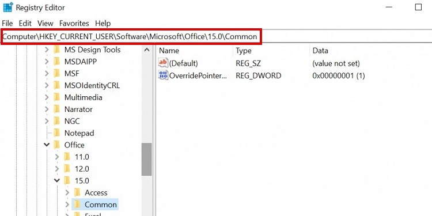Image resolution: width=432 pixels, height=216 pixels.
Task: Click the 0x00000001 (1) data cell
Action: tap(339, 75)
